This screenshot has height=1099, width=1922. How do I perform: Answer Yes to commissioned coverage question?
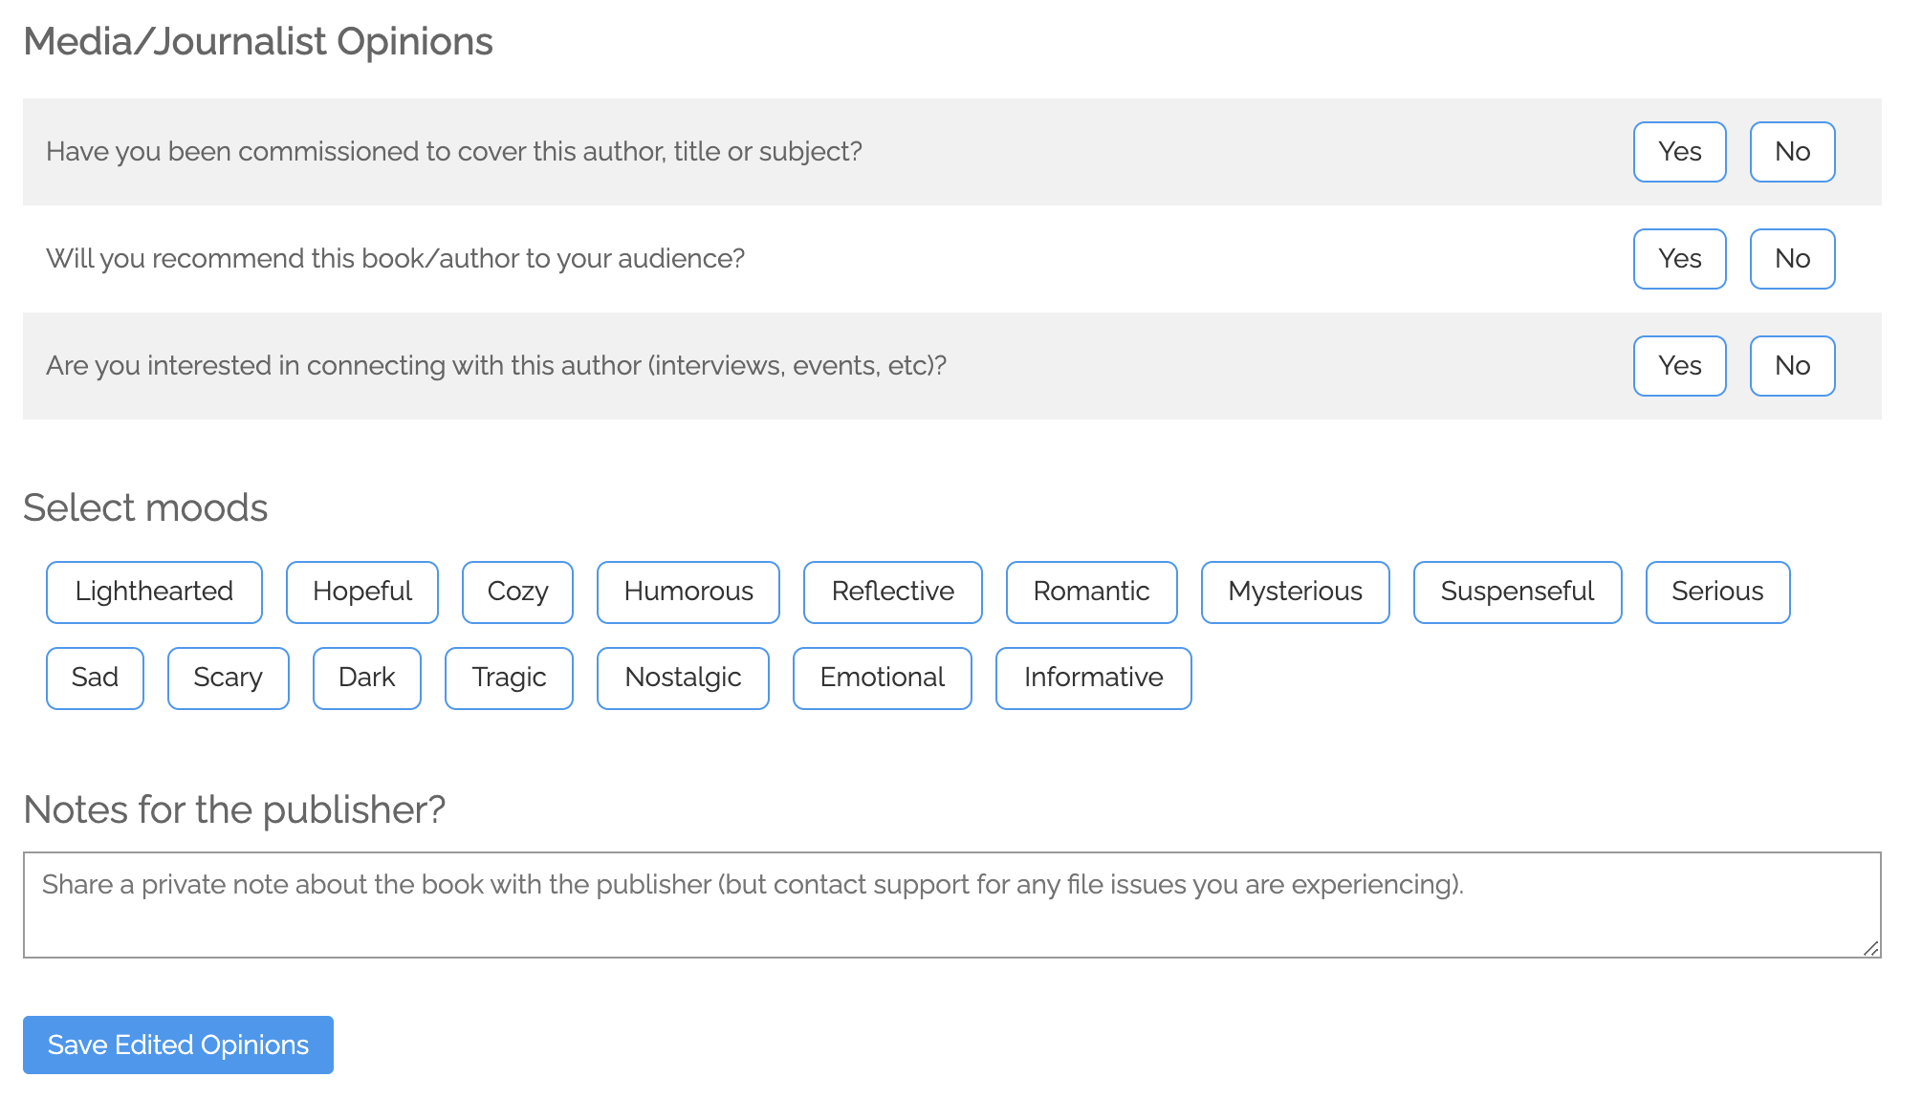tap(1679, 152)
